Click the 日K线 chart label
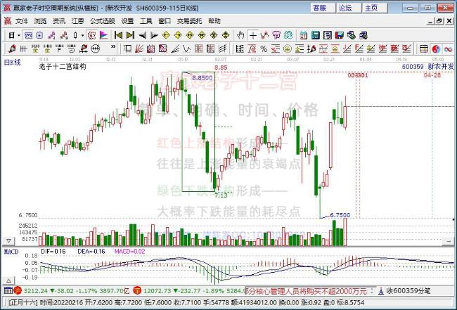The height and width of the screenshot is (310, 457). tap(12, 62)
